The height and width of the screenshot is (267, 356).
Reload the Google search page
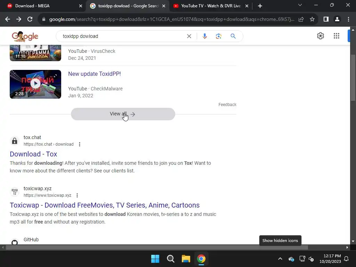point(30,19)
